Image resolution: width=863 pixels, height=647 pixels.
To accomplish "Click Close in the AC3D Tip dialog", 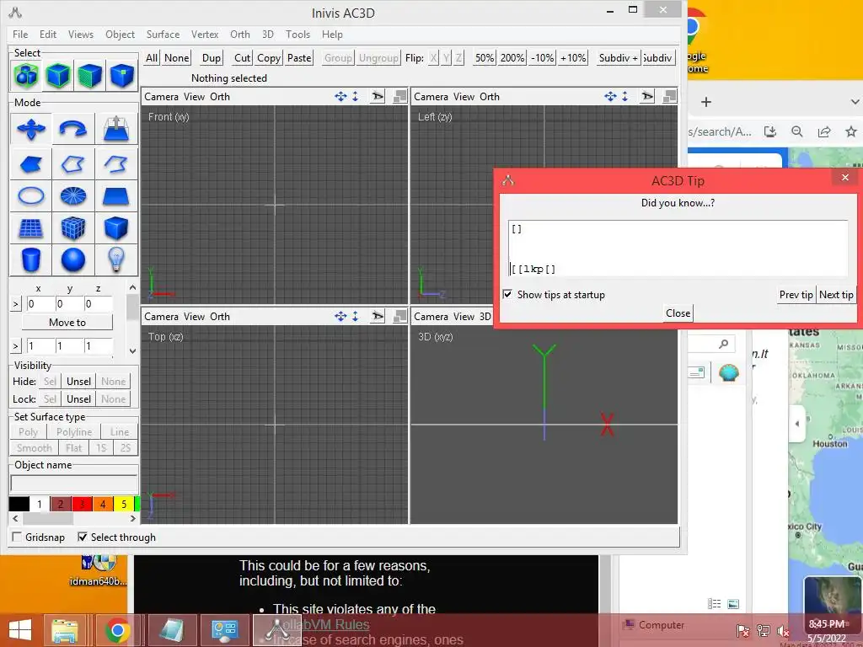I will coord(678,313).
